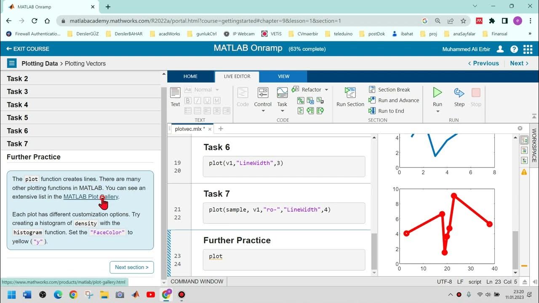Click EXIT COURSE
Screen dimensions: 539x303
coord(28,49)
